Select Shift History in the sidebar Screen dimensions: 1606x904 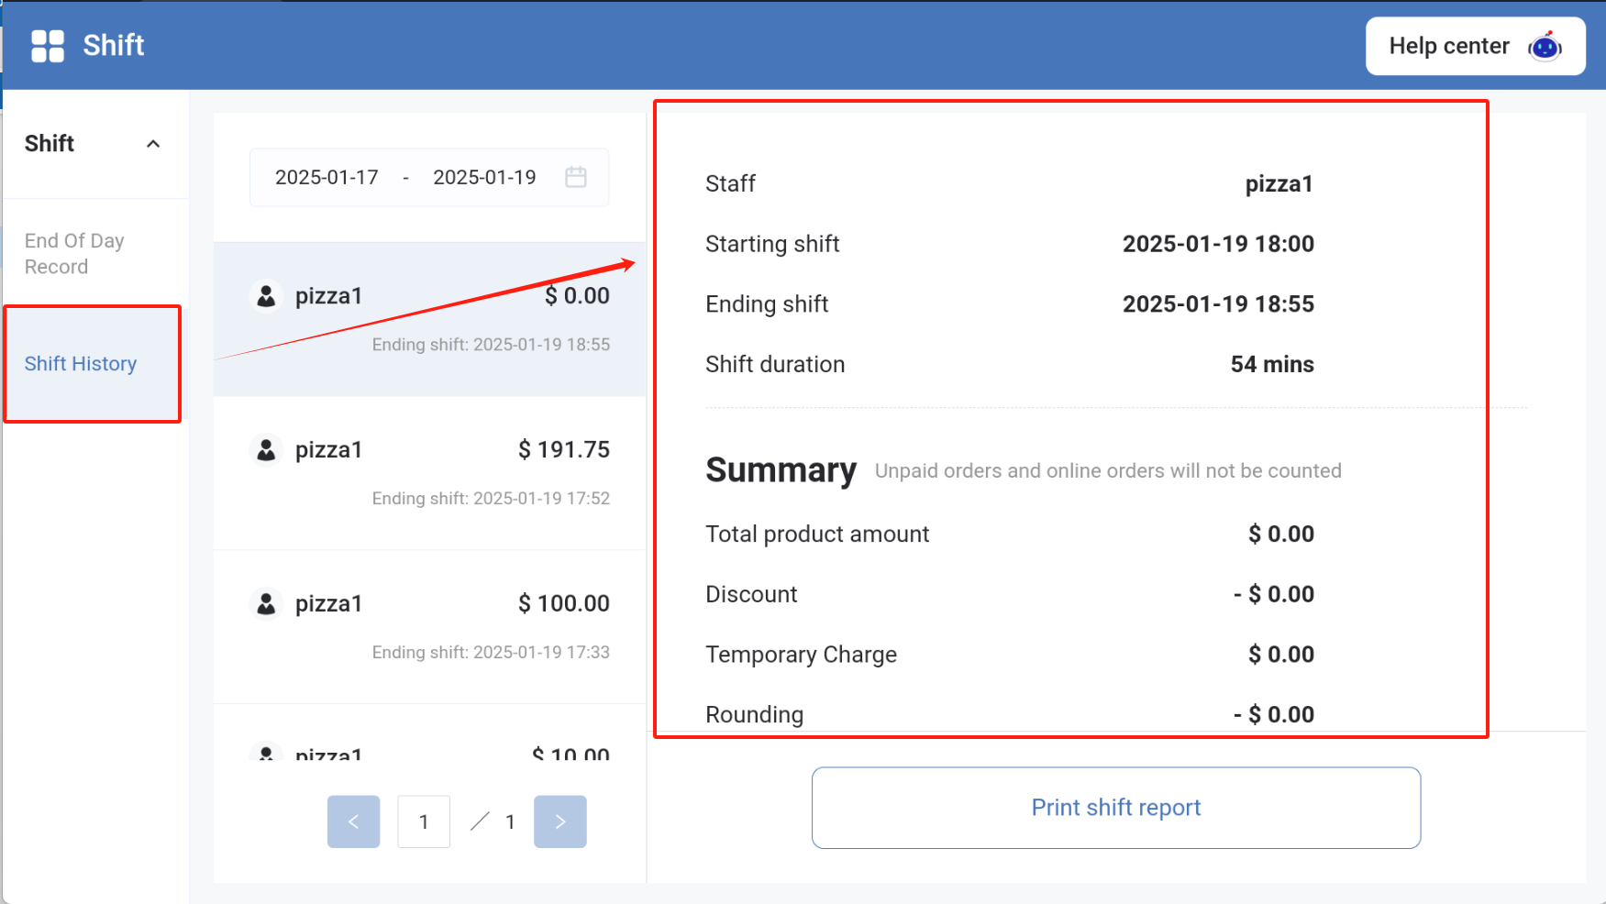(80, 364)
